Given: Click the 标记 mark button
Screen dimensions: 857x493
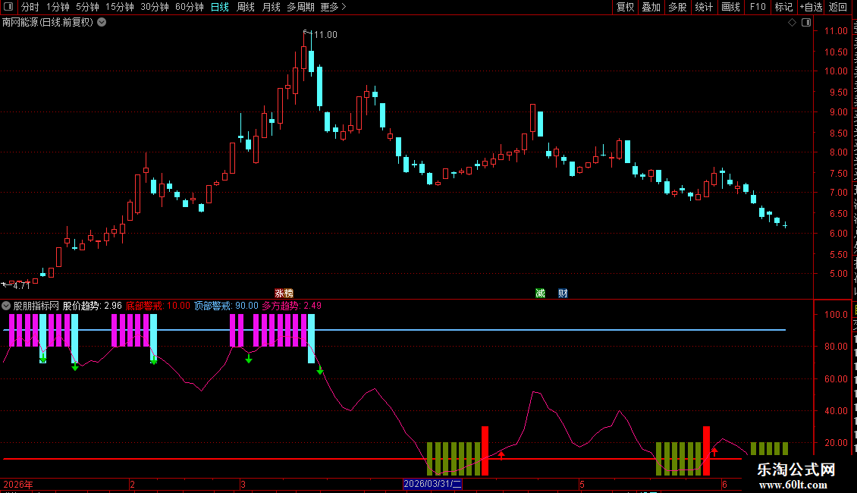Looking at the screenshot, I should click(783, 7).
